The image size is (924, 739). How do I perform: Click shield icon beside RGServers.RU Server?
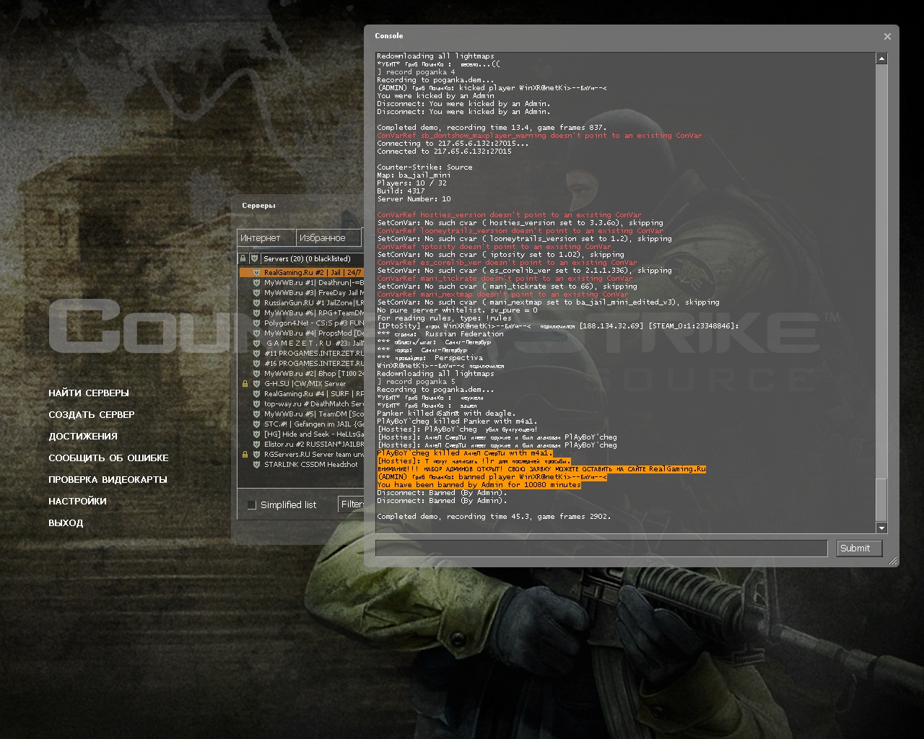point(256,455)
